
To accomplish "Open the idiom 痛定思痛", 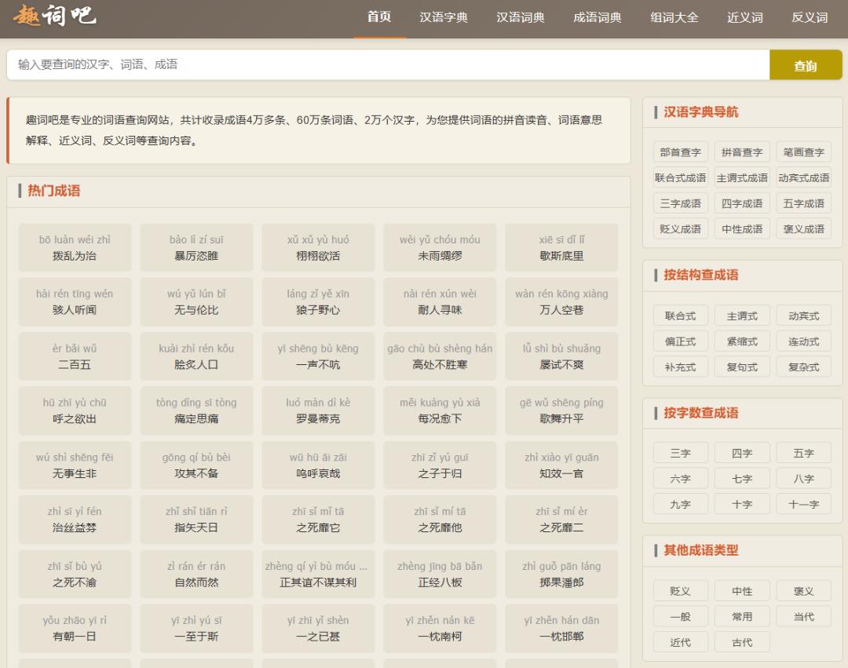I will [196, 411].
